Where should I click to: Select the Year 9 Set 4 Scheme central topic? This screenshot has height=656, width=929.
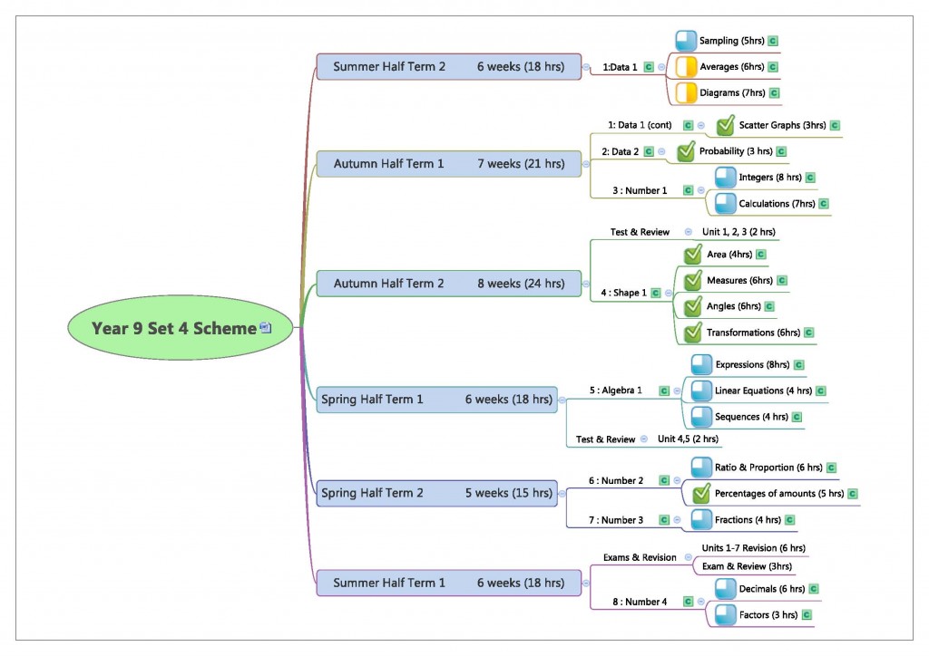172,329
